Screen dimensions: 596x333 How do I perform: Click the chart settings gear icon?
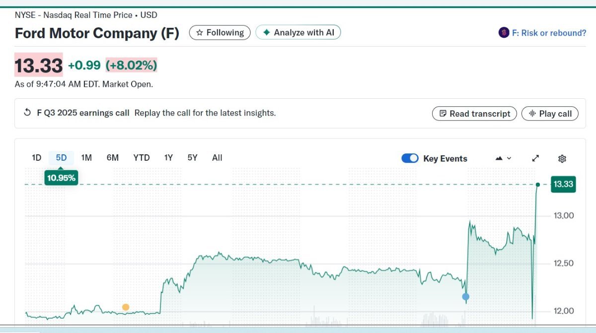(x=562, y=158)
